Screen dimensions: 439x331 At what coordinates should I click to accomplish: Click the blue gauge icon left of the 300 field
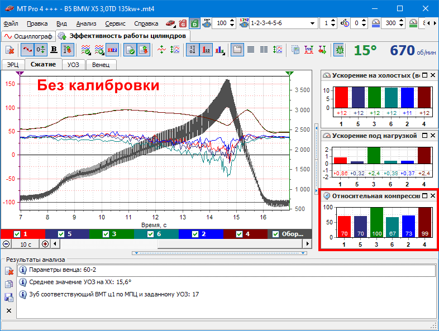tap(376, 23)
